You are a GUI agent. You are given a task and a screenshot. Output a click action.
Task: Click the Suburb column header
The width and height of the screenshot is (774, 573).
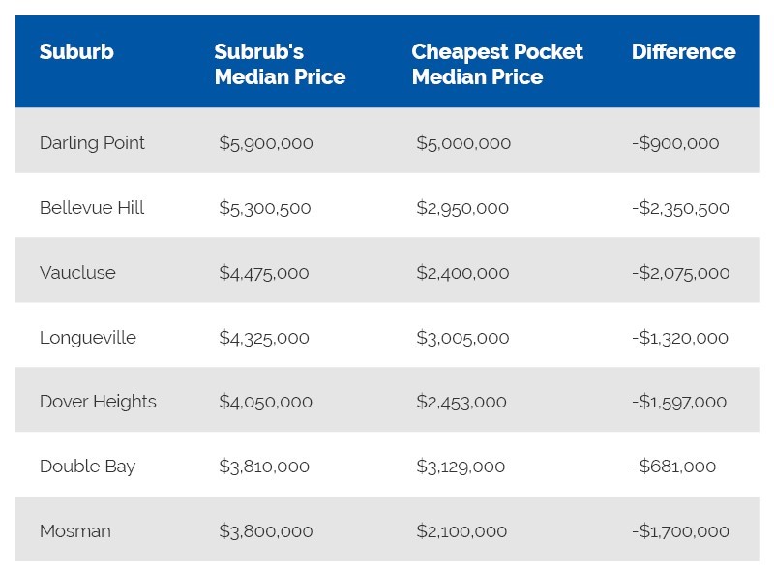pyautogui.click(x=76, y=52)
